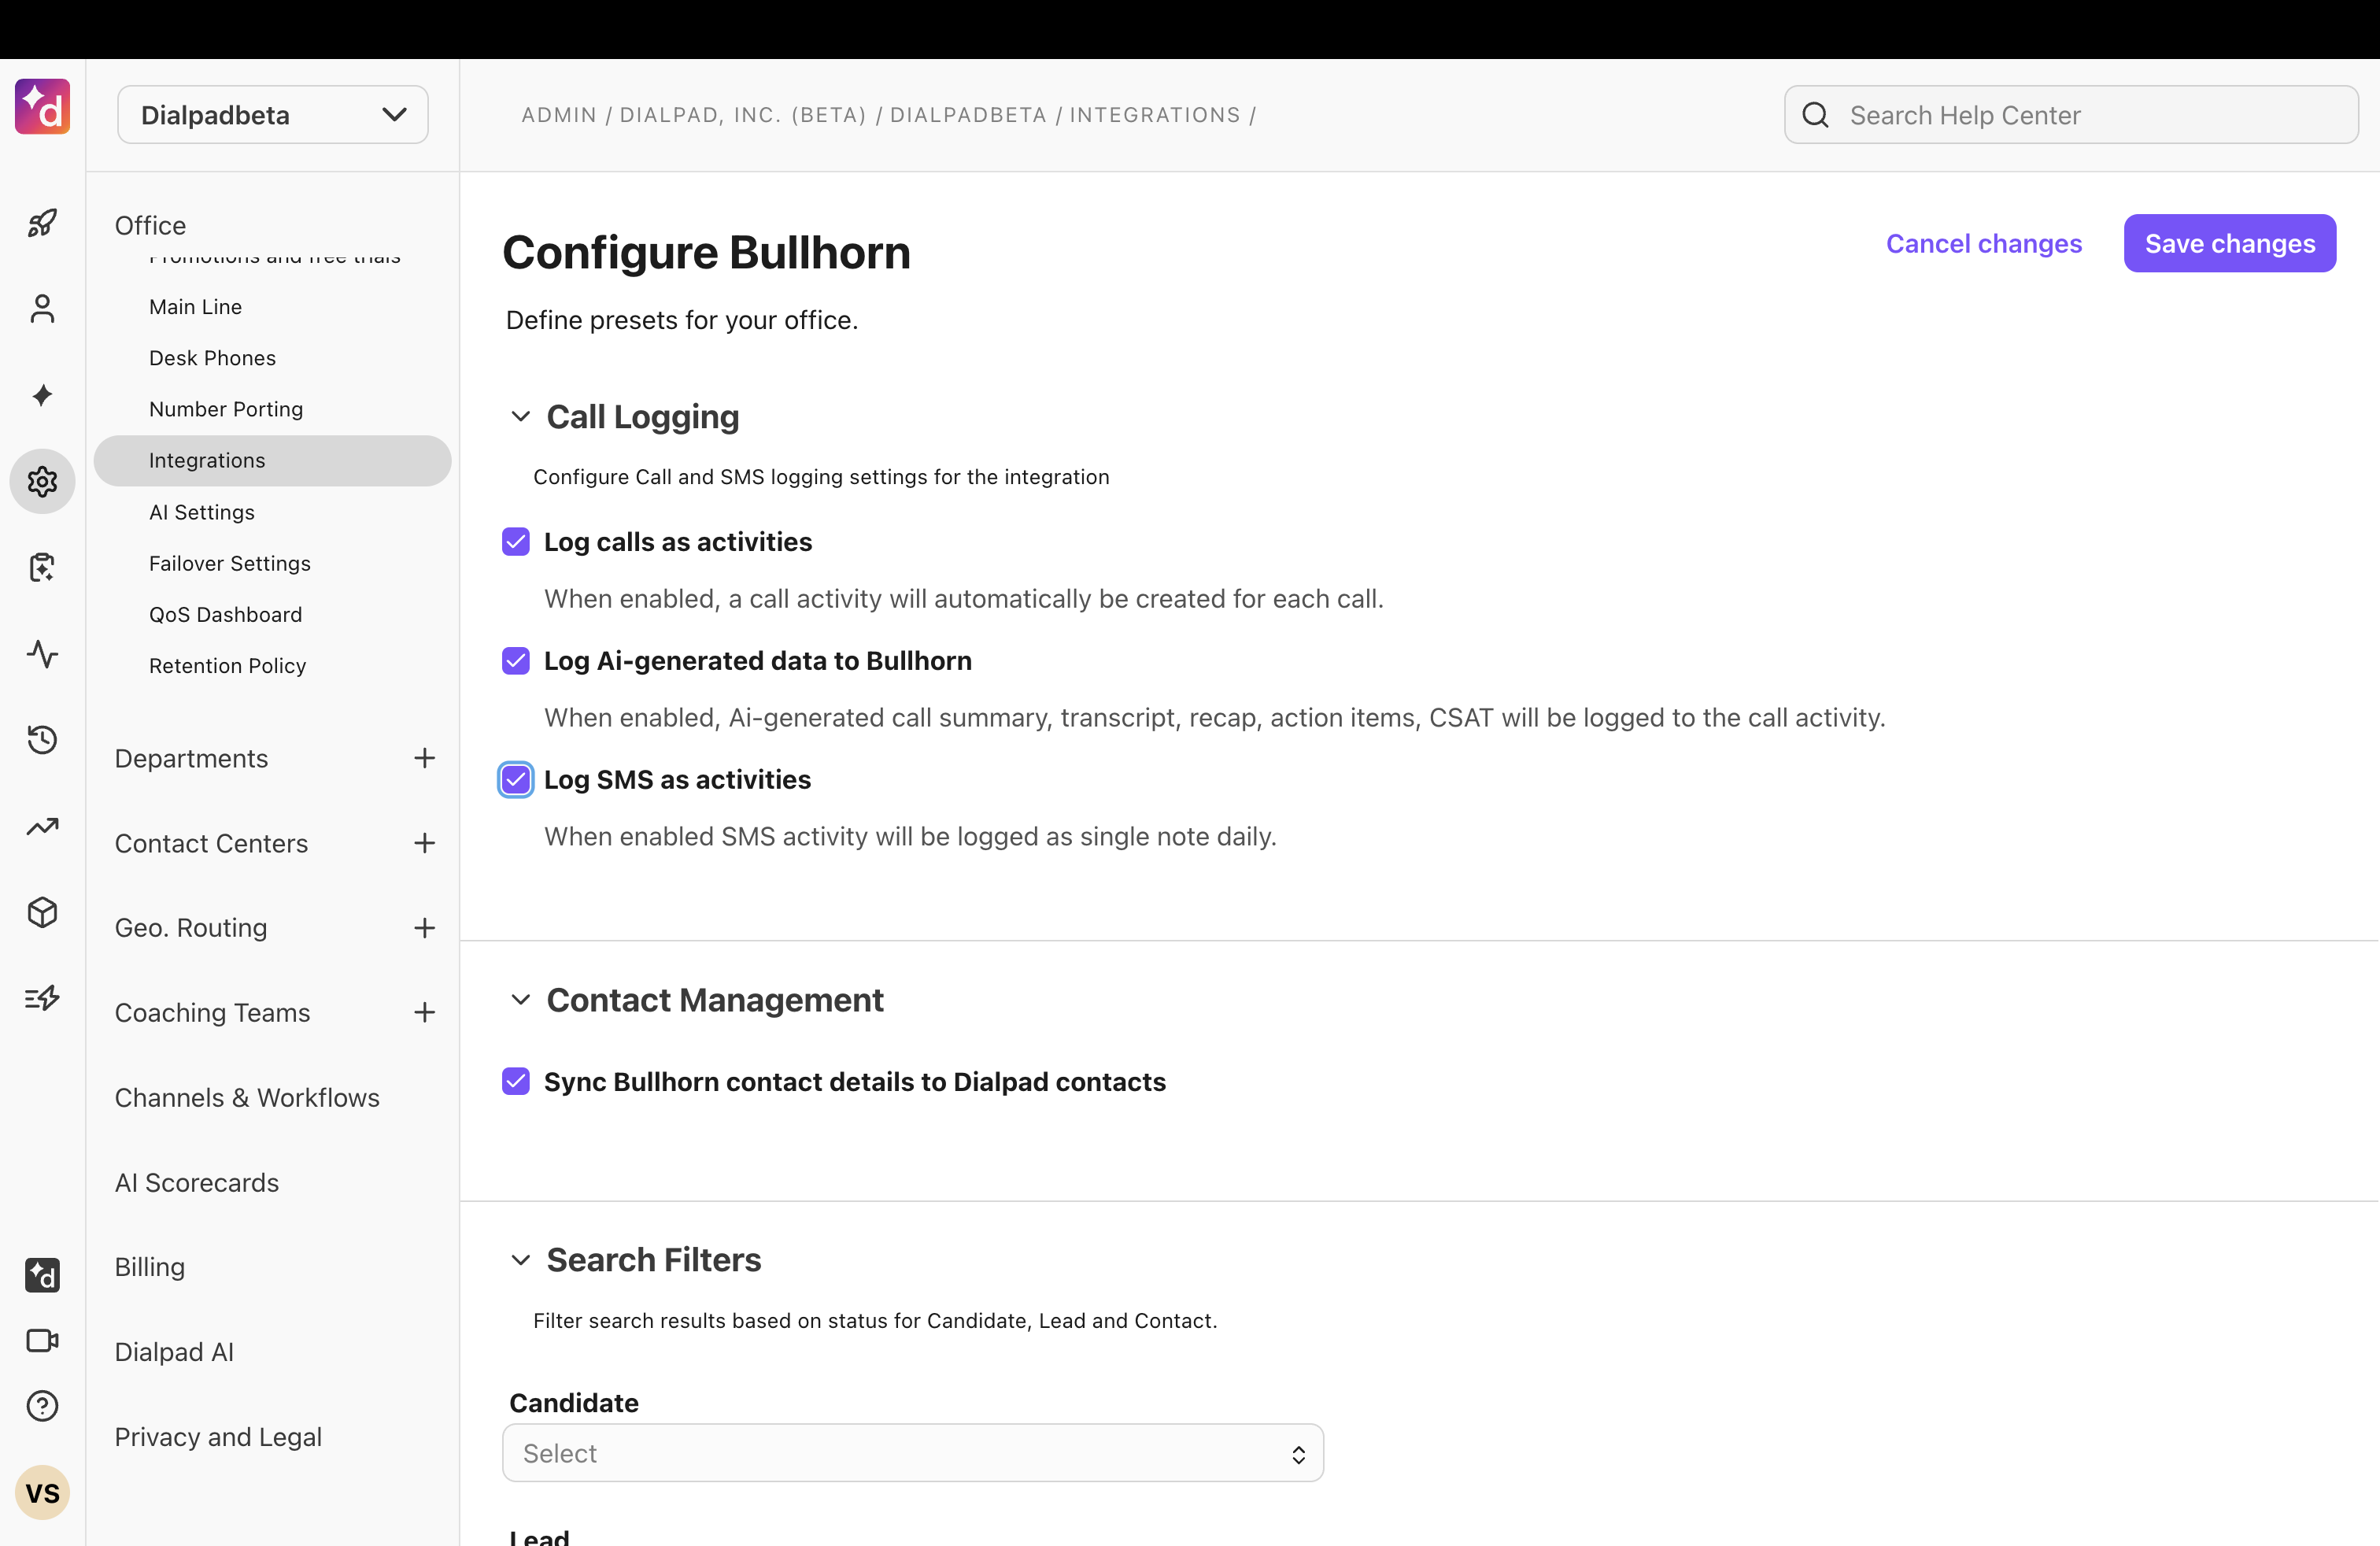Open Dialpad AI section
Image resolution: width=2380 pixels, height=1546 pixels.
pos(174,1352)
